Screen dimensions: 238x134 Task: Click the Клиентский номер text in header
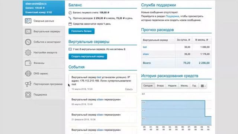tap(39, 12)
